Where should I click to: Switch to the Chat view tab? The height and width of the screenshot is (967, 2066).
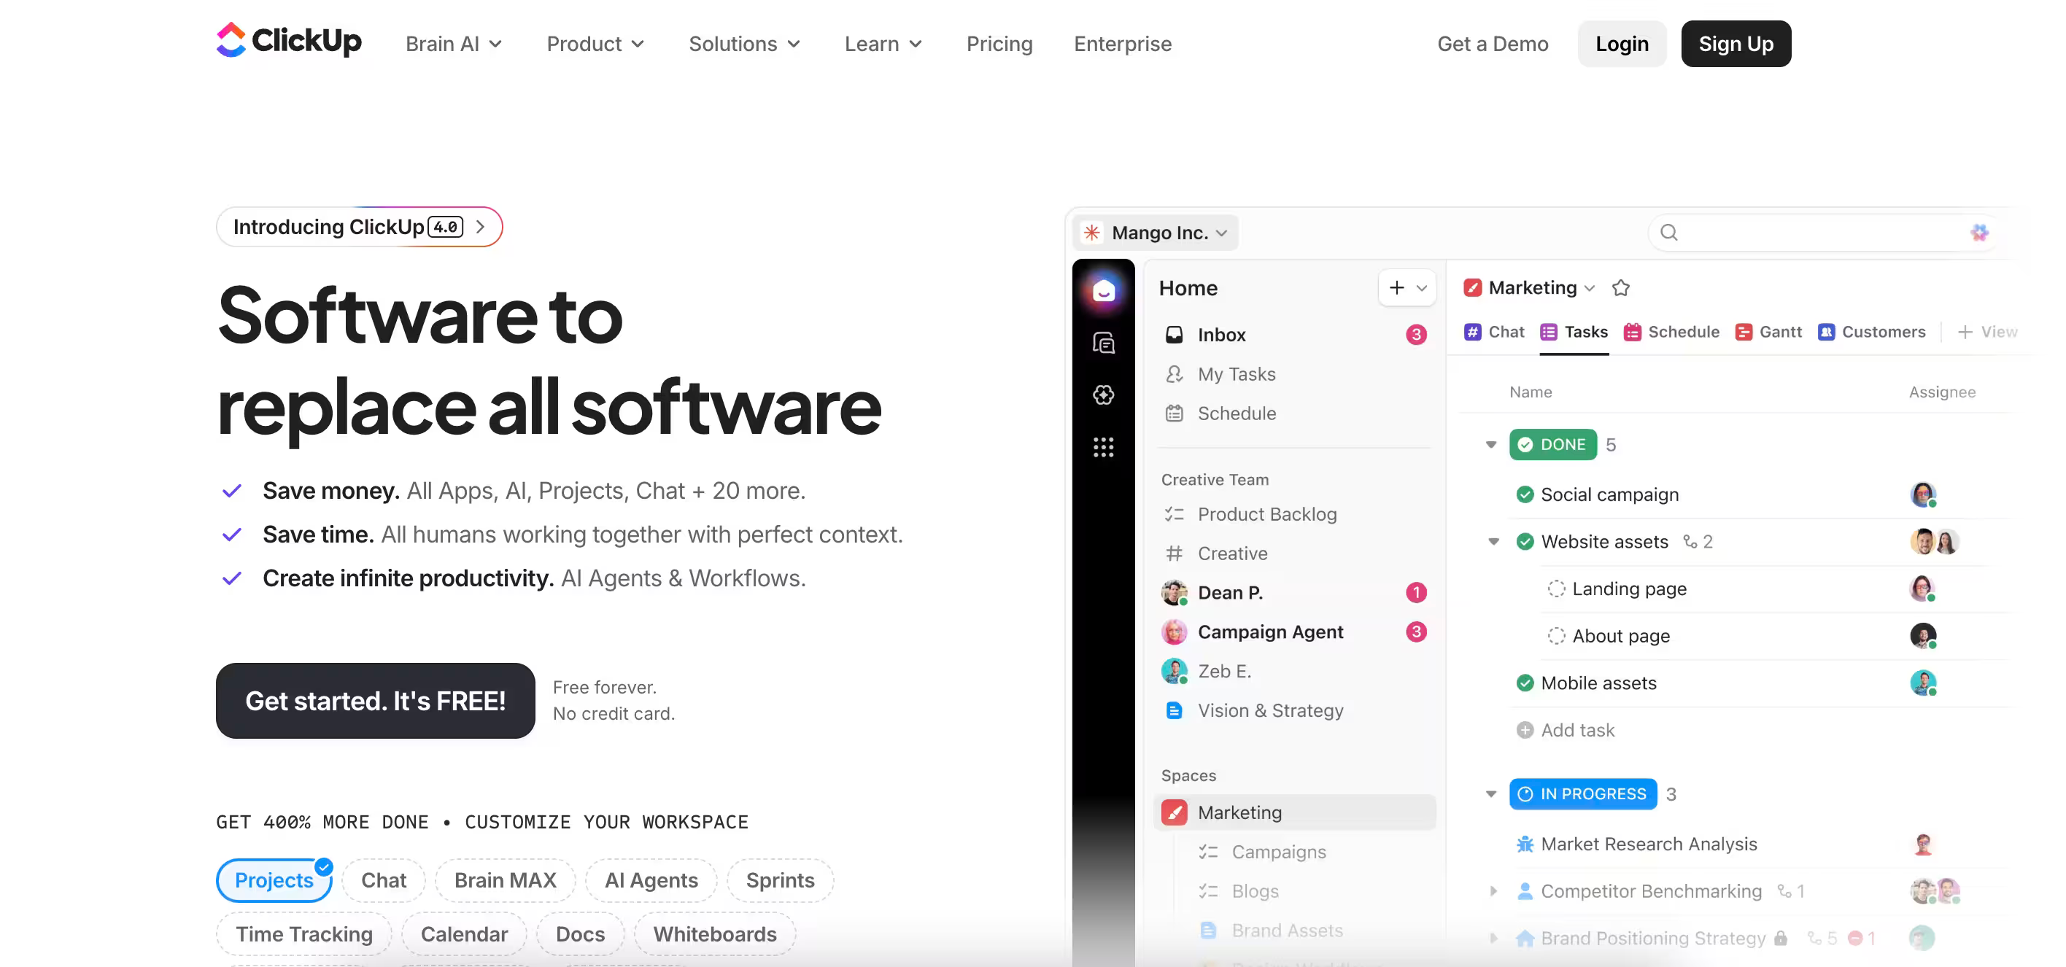point(1493,332)
